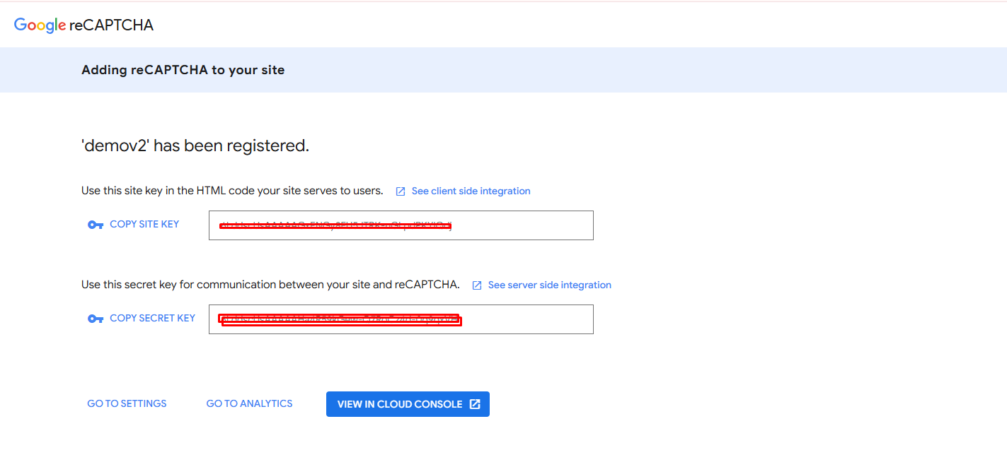Click the site key instruction text
This screenshot has height=467, width=1007.
(232, 191)
